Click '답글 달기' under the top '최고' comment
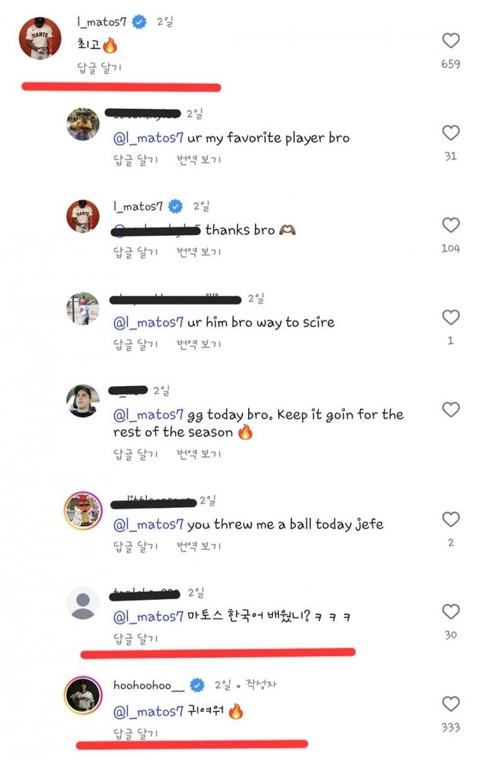 [100, 67]
